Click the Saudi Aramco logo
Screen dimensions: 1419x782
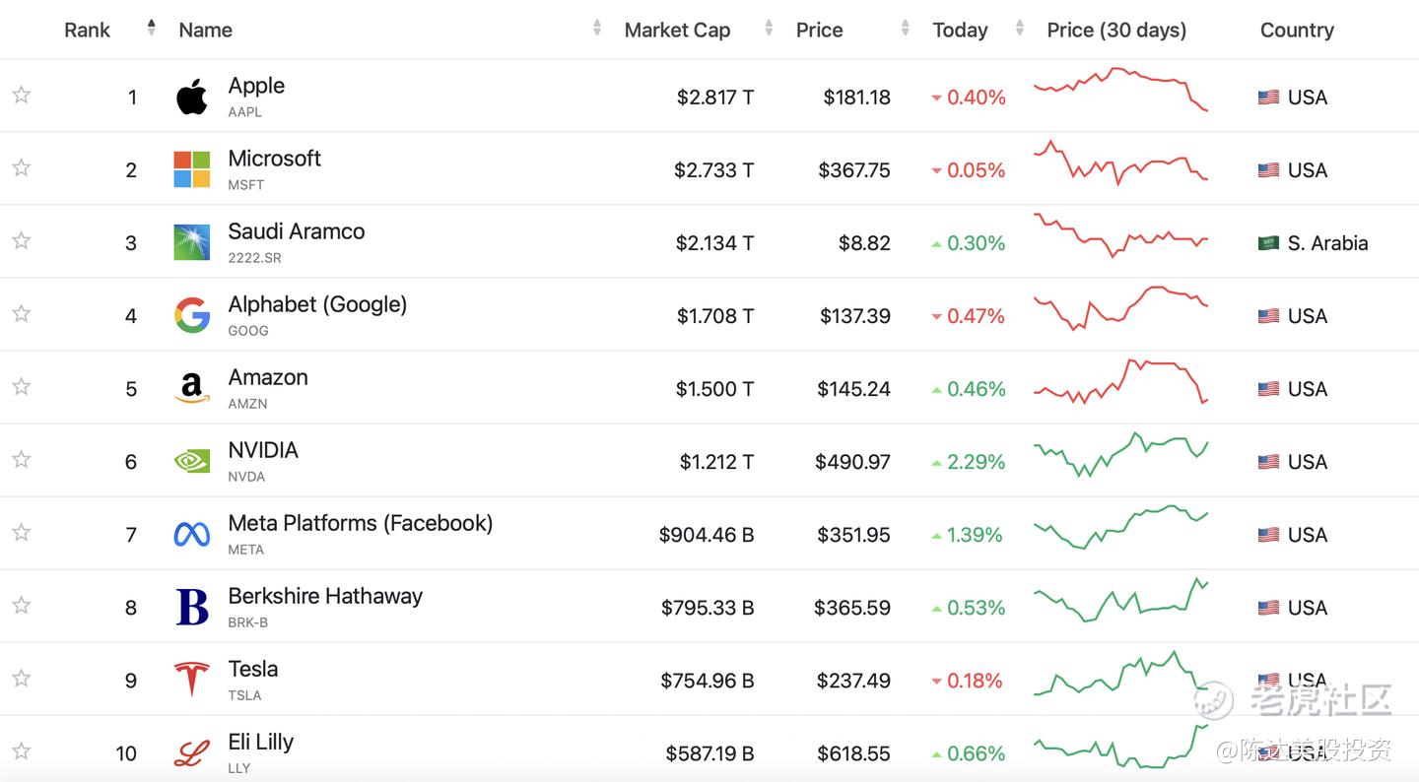tap(192, 242)
